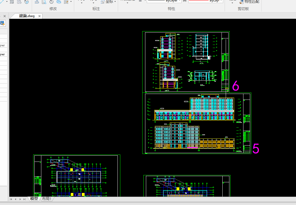Click the lineweight icon beside ByLayer
The height and width of the screenshot is (205, 296).
[x=185, y=1]
